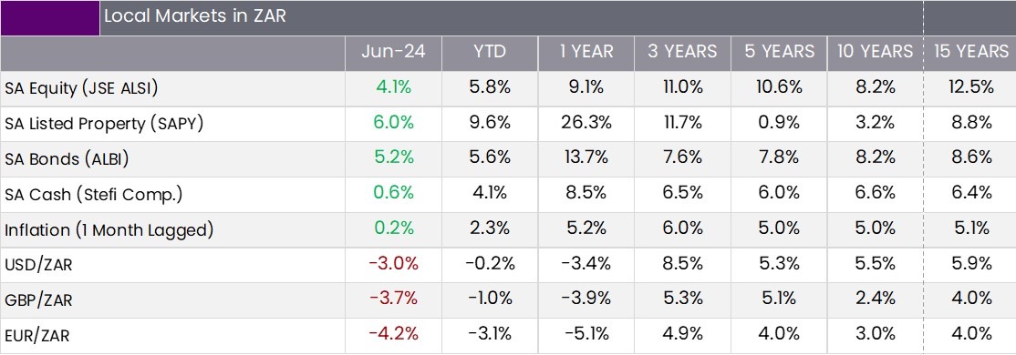
Task: Click the SA Equity (JSE ALSI) row label
Action: [x=81, y=89]
